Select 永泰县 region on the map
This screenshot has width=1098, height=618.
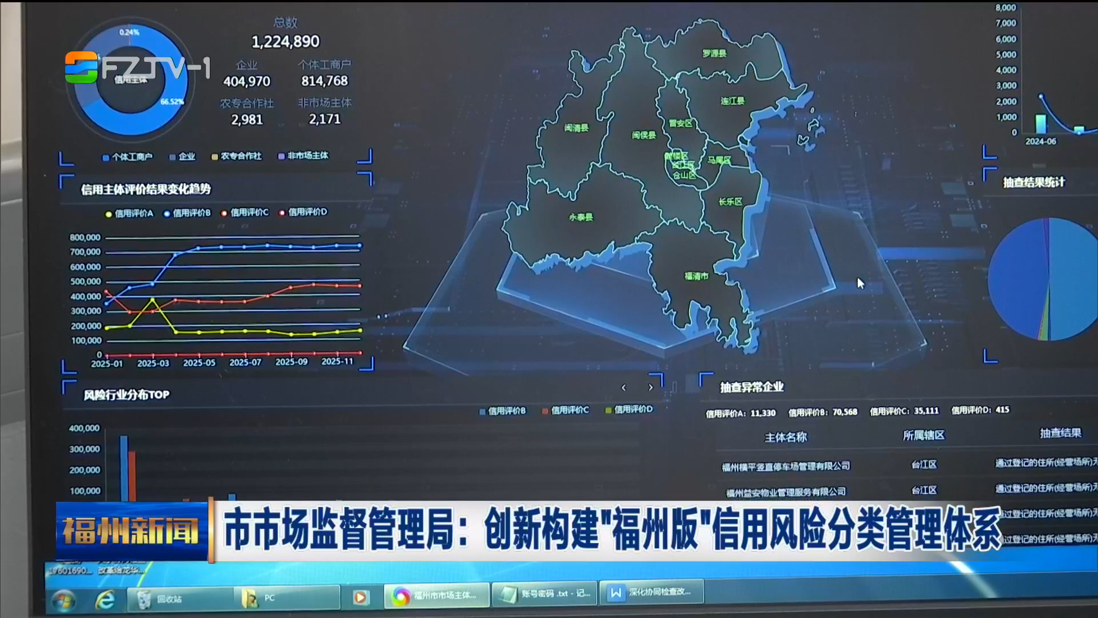pos(580,217)
